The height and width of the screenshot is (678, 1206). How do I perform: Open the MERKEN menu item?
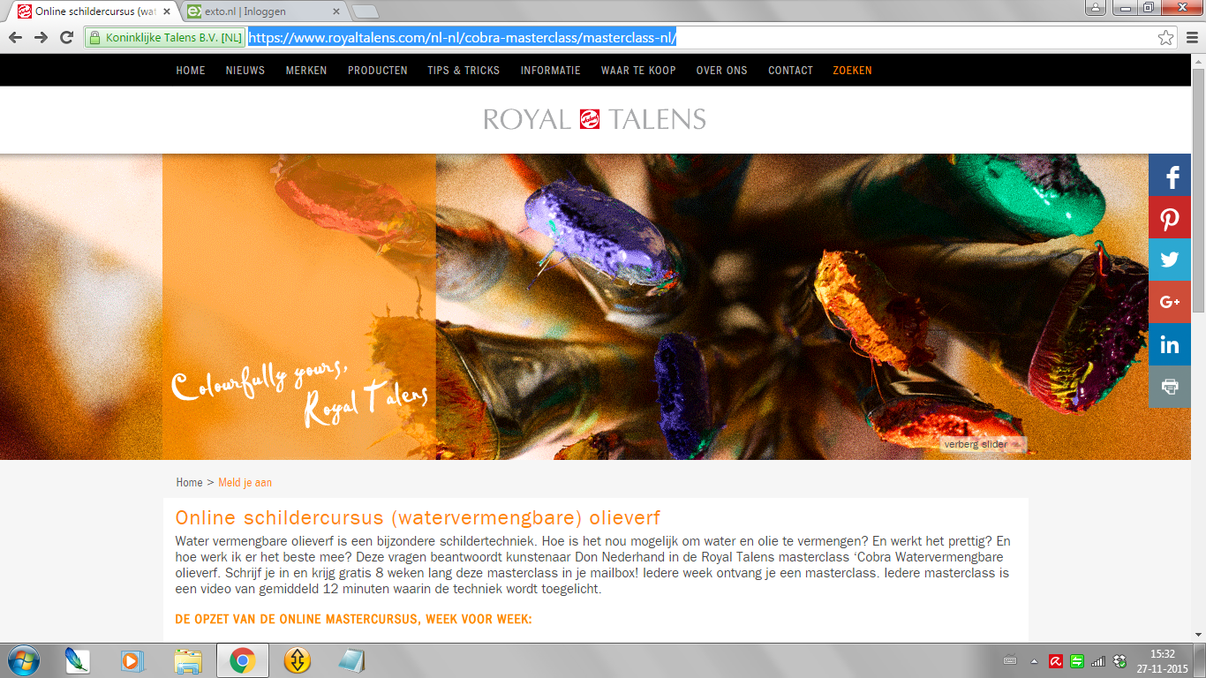(306, 71)
